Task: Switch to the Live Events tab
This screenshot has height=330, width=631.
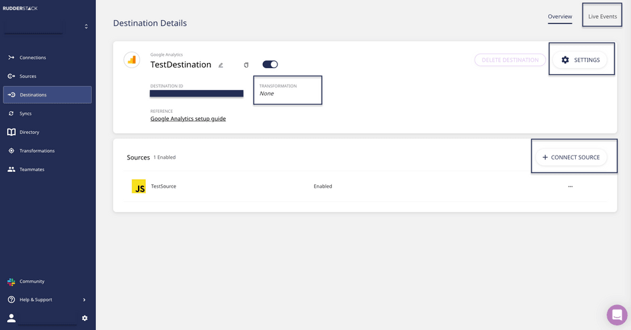Action: 602,16
